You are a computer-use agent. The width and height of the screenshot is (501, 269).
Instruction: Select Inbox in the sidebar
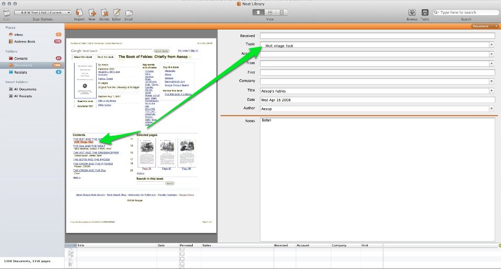pos(18,35)
